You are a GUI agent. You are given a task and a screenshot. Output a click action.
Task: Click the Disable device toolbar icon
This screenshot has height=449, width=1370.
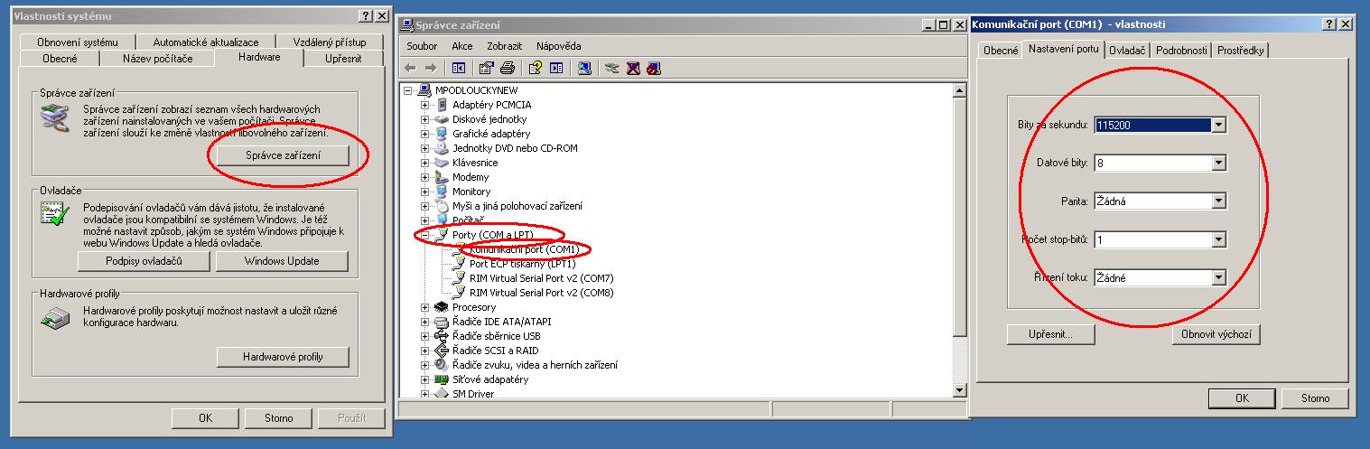point(654,68)
